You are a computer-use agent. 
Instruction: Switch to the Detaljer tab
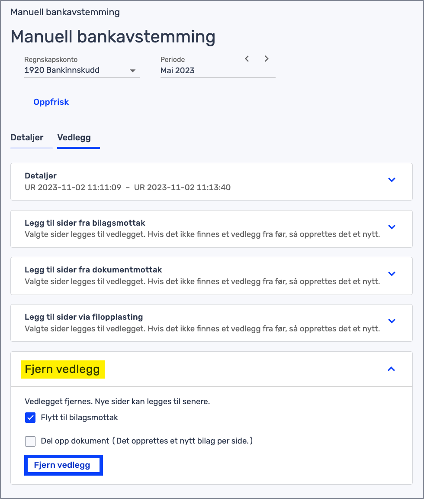[x=27, y=138]
